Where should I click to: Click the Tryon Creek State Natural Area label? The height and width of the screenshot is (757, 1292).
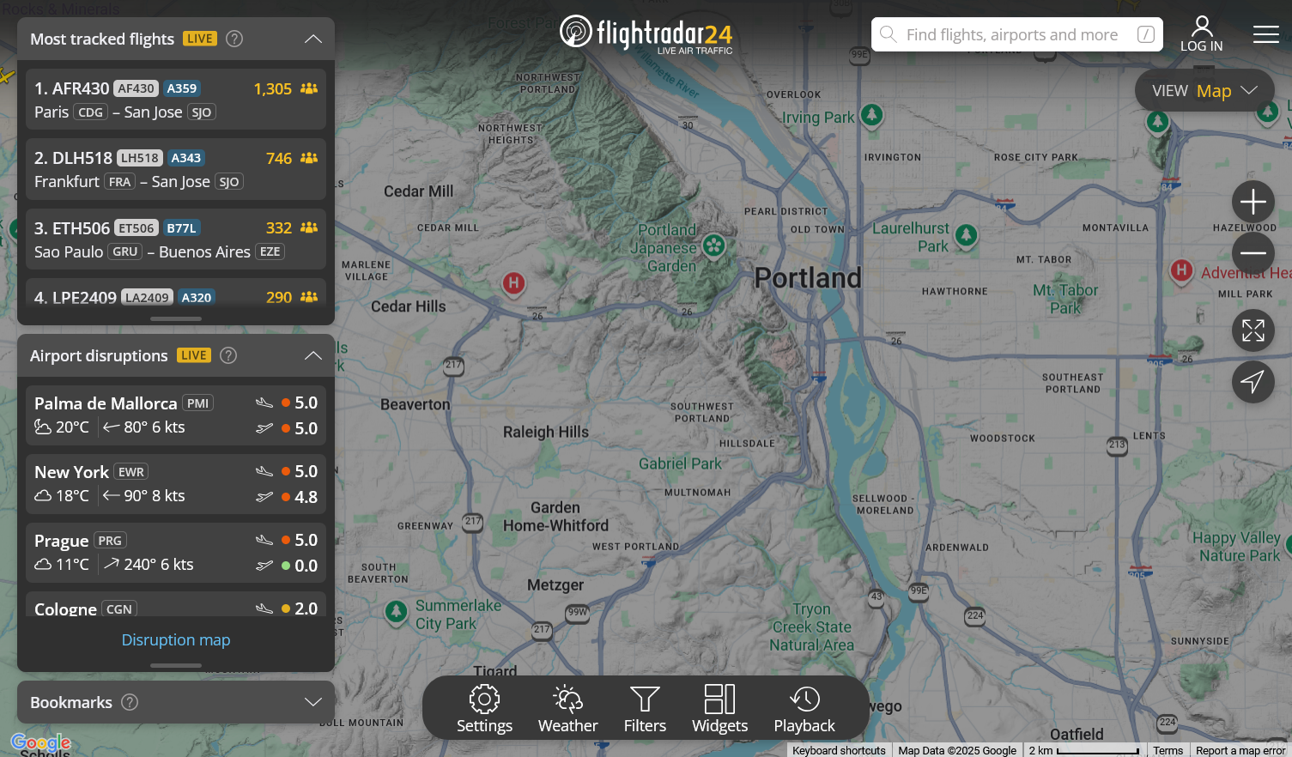click(x=811, y=627)
